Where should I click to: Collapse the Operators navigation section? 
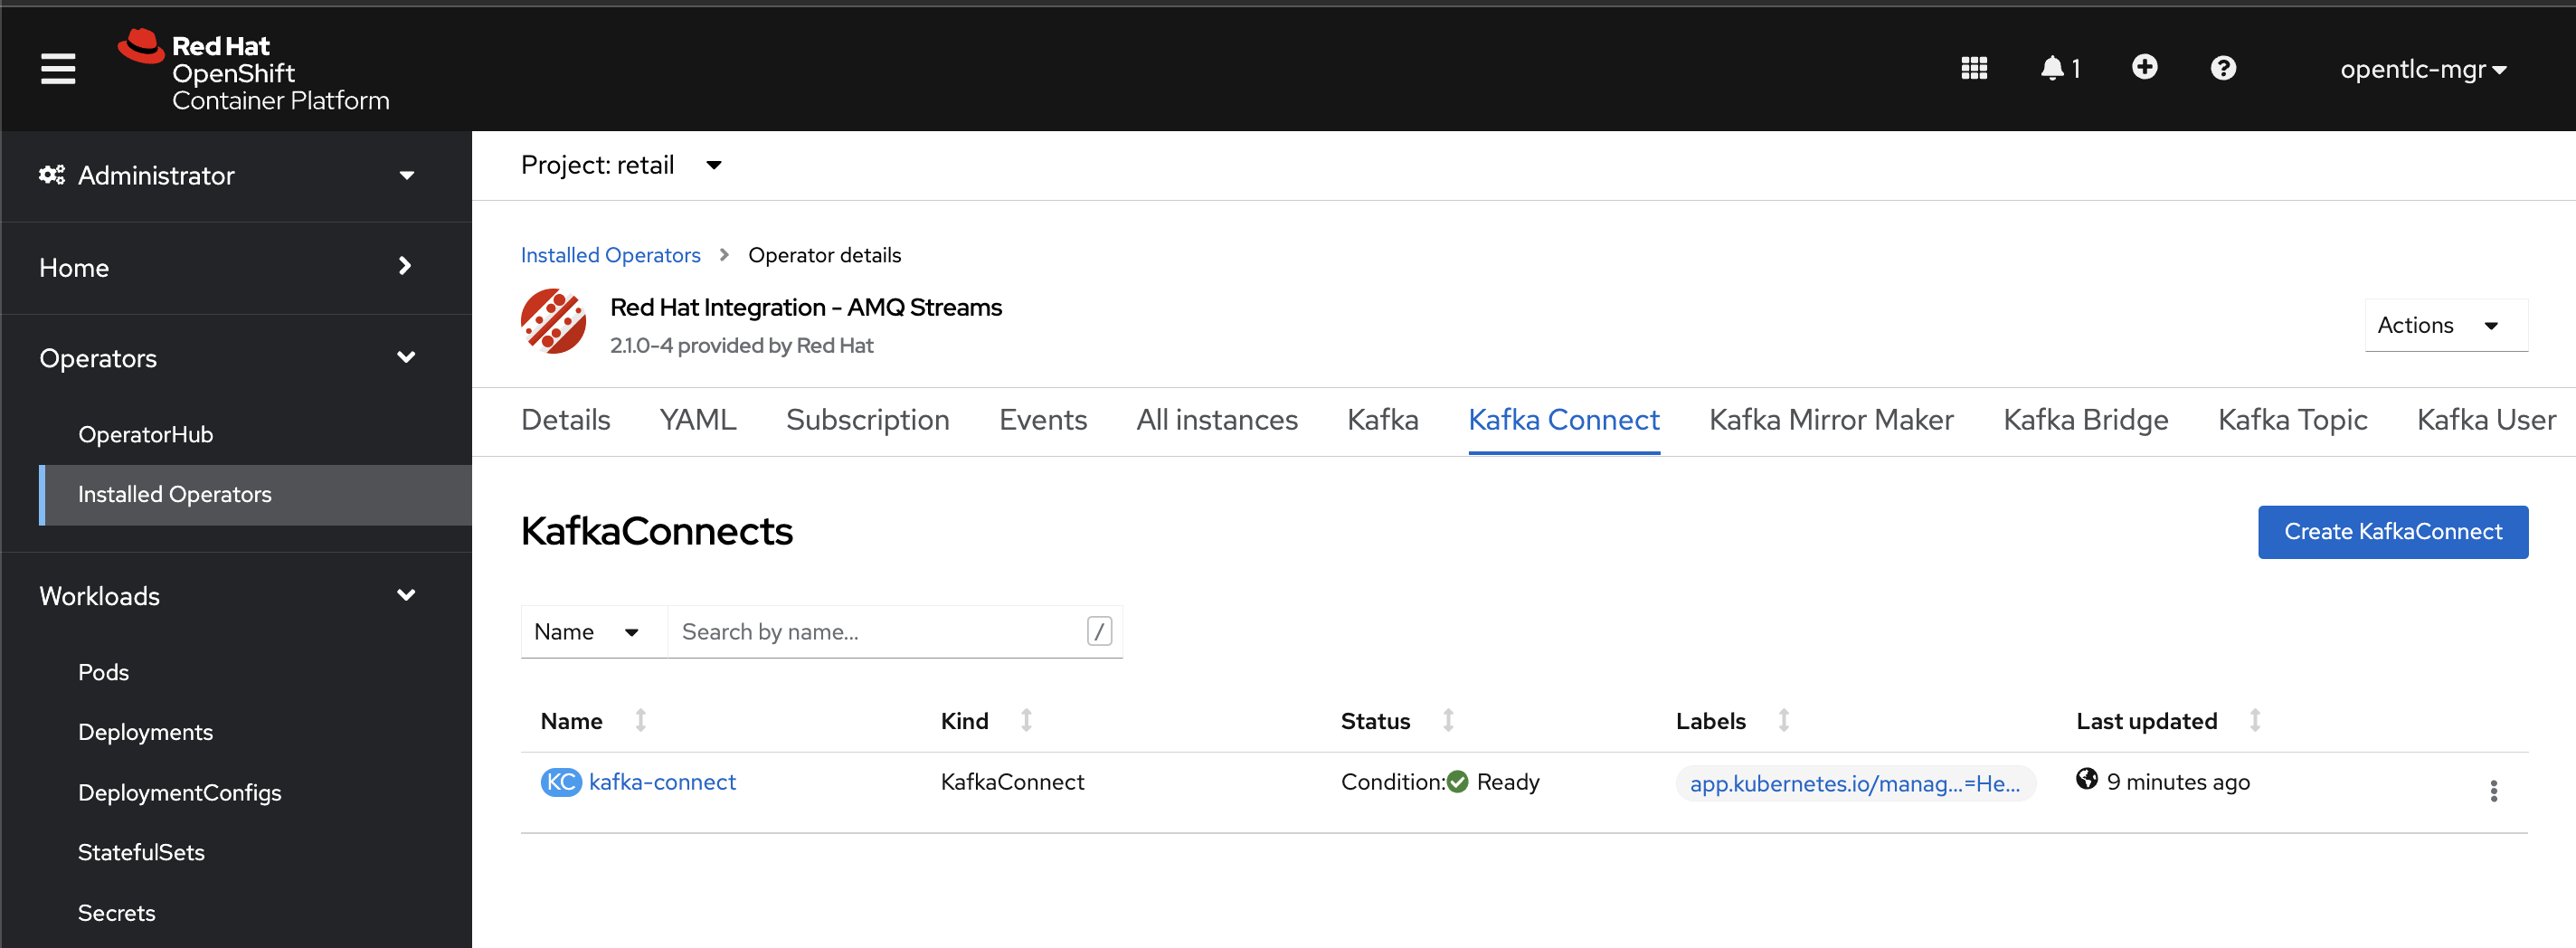[x=236, y=358]
